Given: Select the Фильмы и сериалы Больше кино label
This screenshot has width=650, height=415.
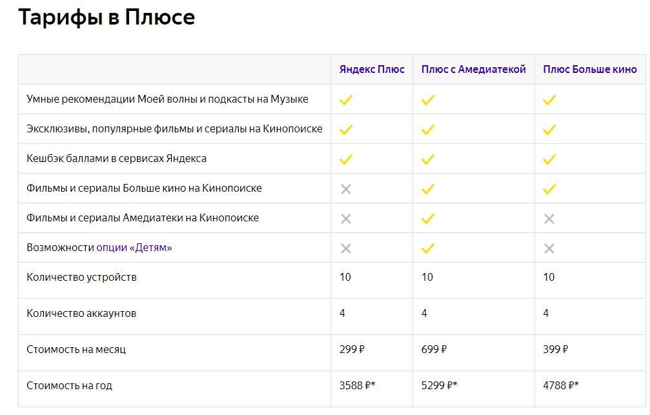Looking at the screenshot, I should click(x=144, y=188).
